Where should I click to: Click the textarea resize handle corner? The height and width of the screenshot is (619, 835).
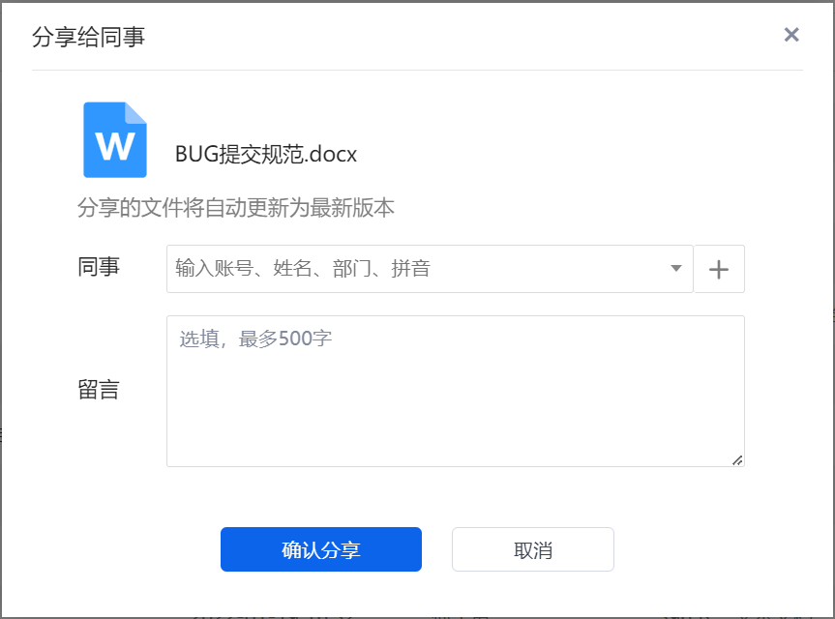coord(737,460)
